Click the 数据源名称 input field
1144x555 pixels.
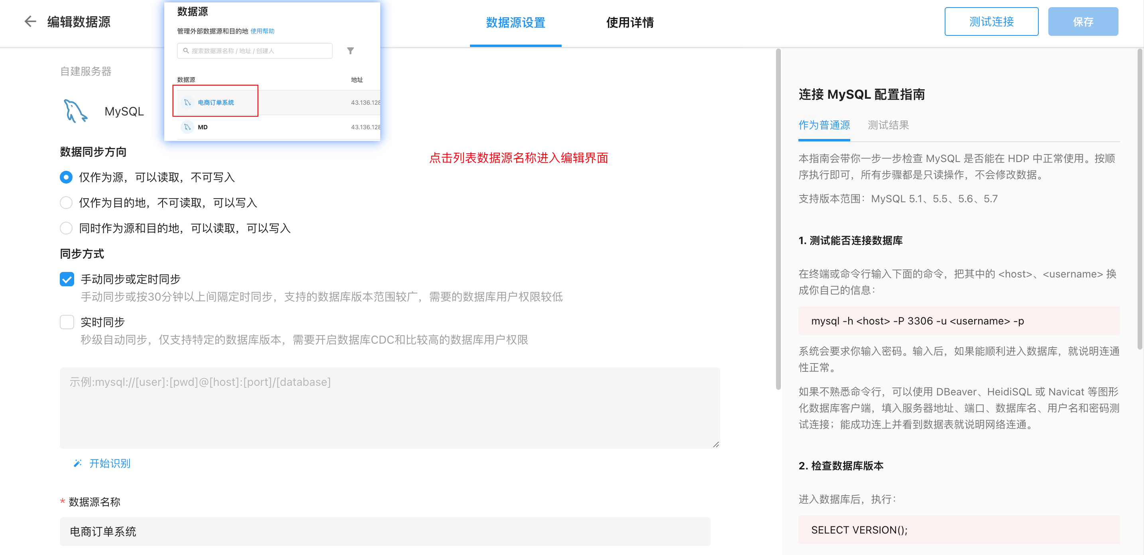[x=385, y=531]
